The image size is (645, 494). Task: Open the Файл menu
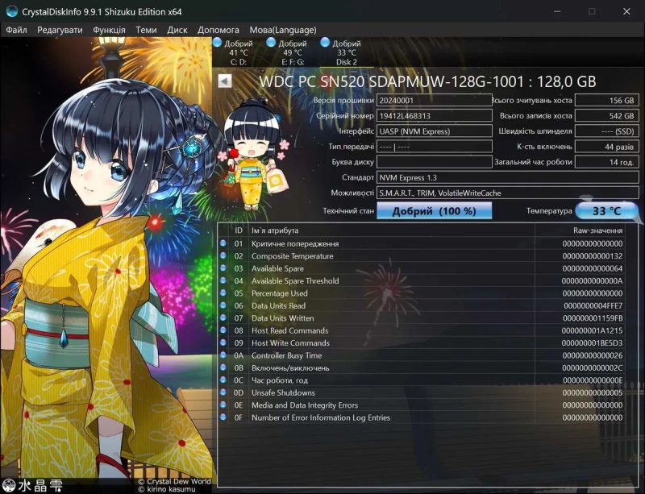(x=16, y=30)
